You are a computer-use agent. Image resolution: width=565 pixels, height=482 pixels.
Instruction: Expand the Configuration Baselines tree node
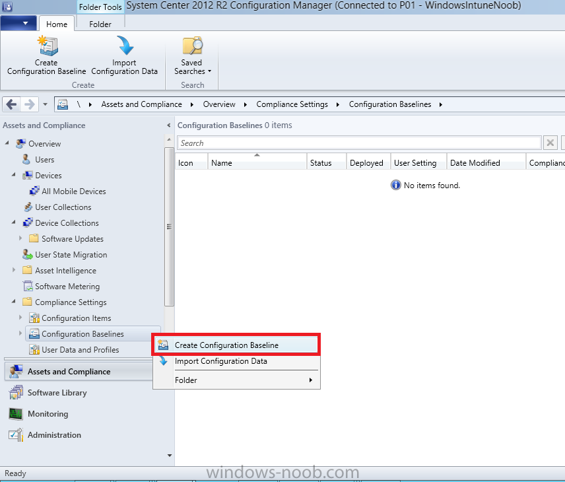[20, 333]
